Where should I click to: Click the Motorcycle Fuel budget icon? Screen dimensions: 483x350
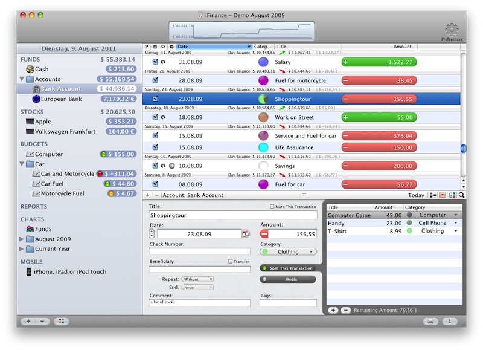(x=36, y=193)
